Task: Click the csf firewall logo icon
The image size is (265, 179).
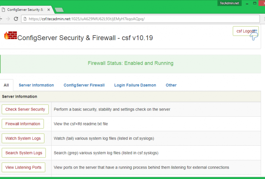Action: tap(10, 35)
